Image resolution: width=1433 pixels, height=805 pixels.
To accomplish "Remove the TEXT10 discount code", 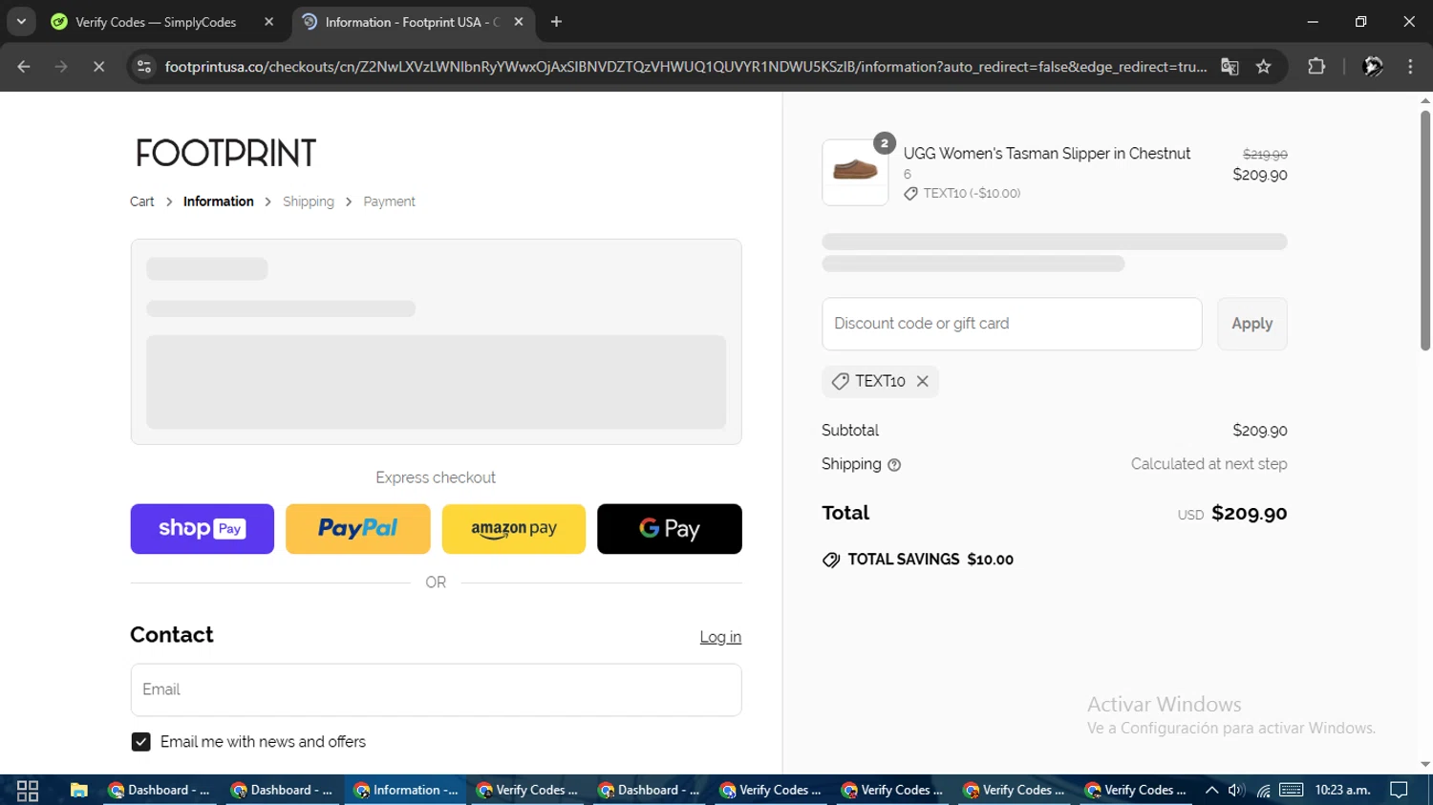I will coord(923,381).
